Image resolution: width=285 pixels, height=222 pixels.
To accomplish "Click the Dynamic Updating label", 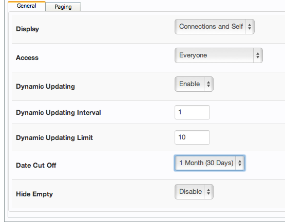I will [45, 87].
